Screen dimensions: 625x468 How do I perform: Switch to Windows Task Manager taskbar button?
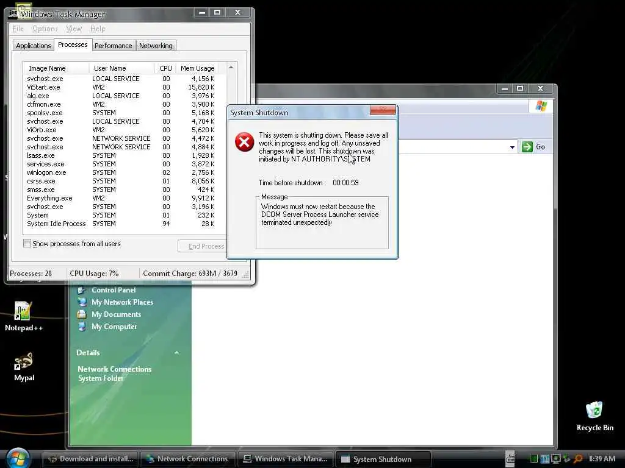tap(286, 459)
